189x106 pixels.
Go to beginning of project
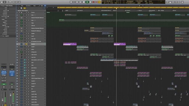(x=71, y=2)
